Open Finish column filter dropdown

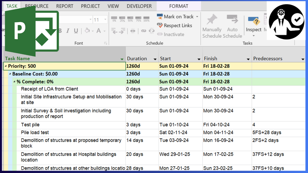(x=248, y=59)
